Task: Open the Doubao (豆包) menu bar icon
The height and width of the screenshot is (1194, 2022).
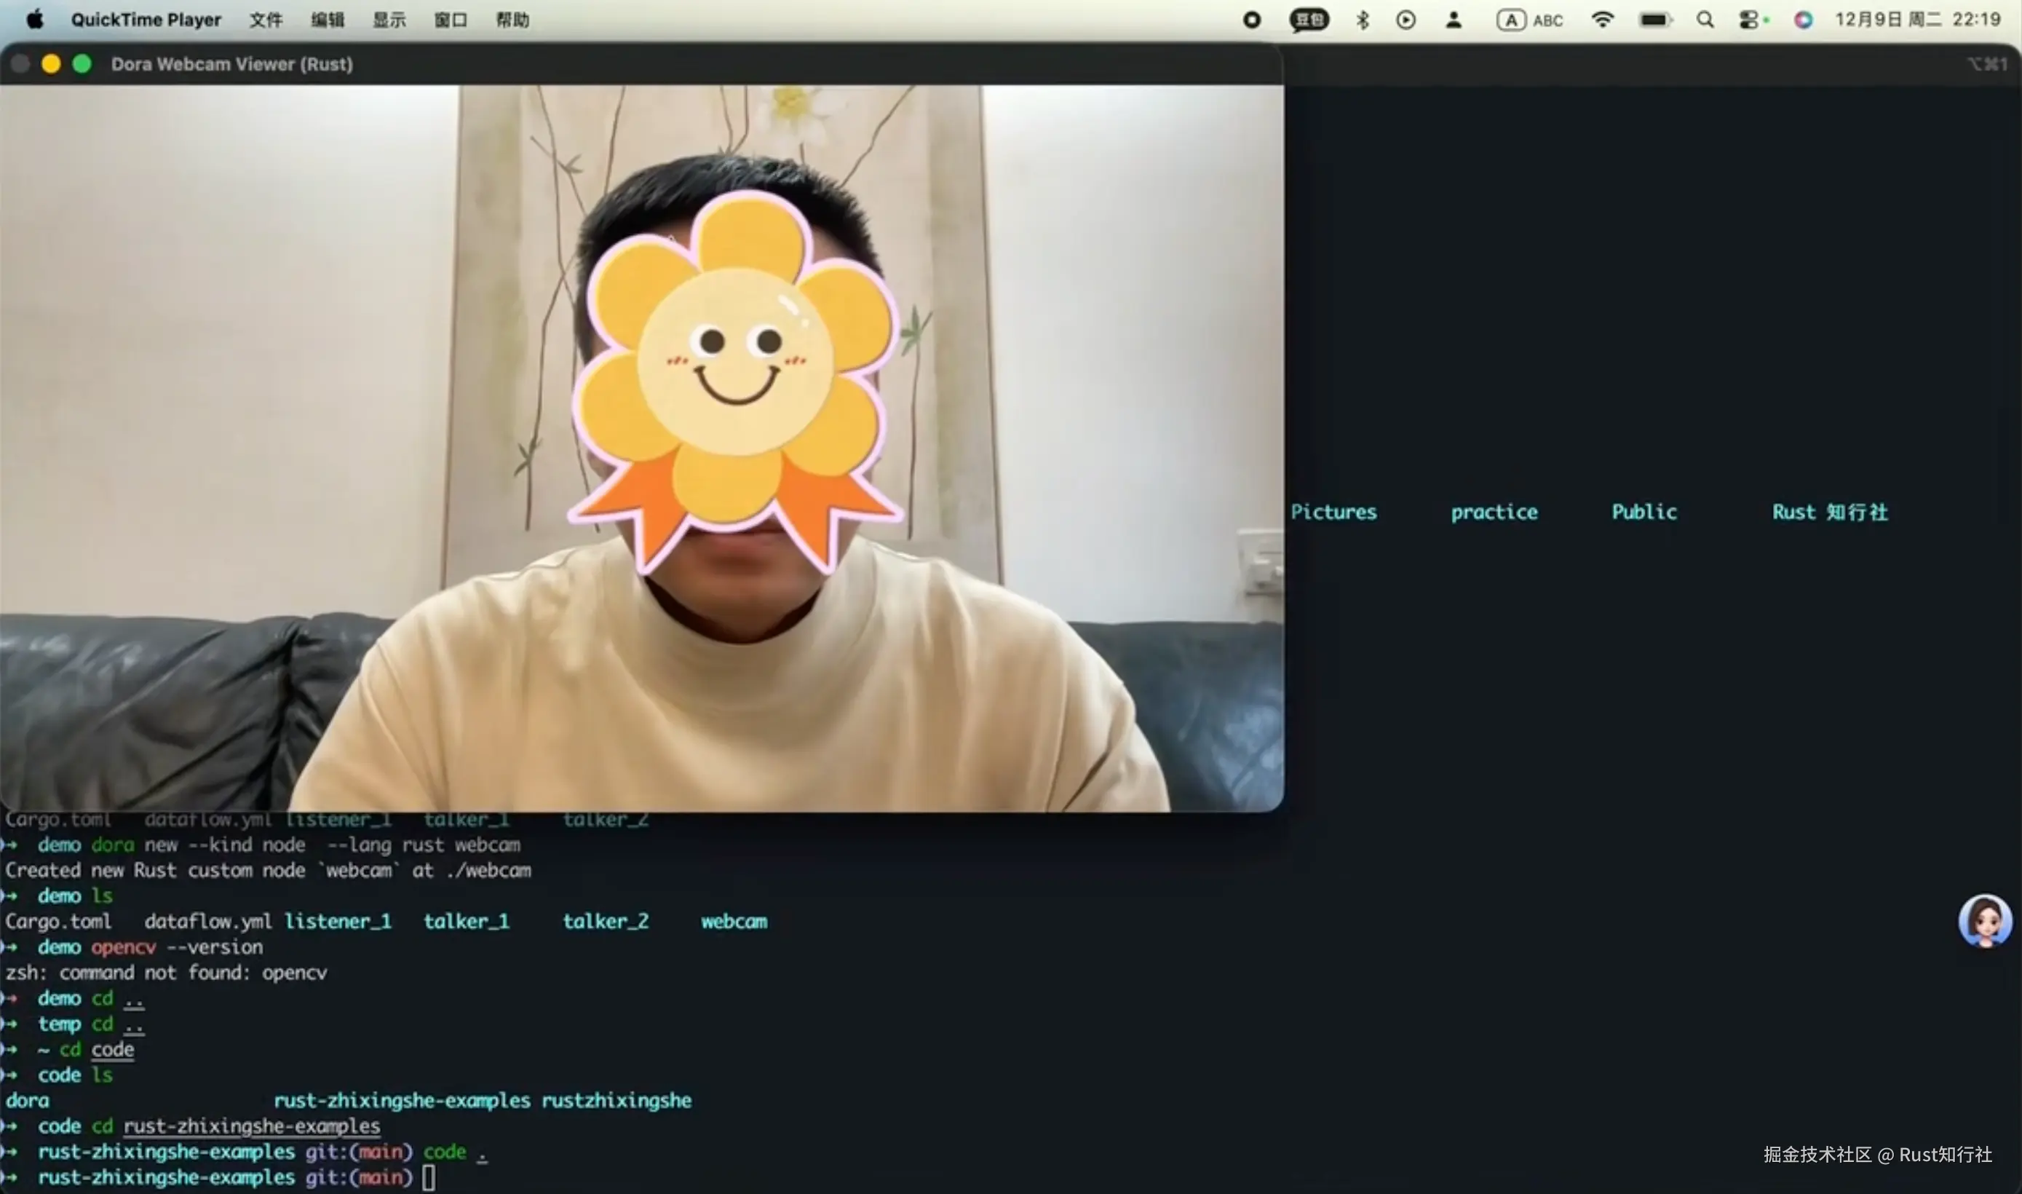Action: coord(1309,20)
